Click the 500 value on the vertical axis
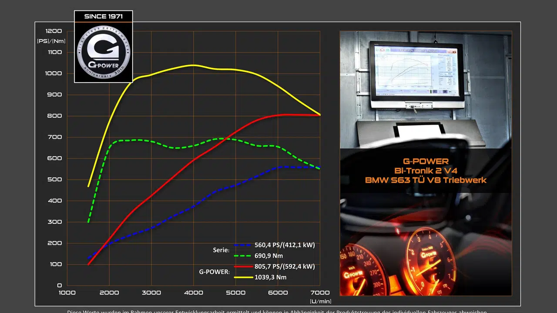Image resolution: width=557 pixels, height=313 pixels. click(55, 180)
